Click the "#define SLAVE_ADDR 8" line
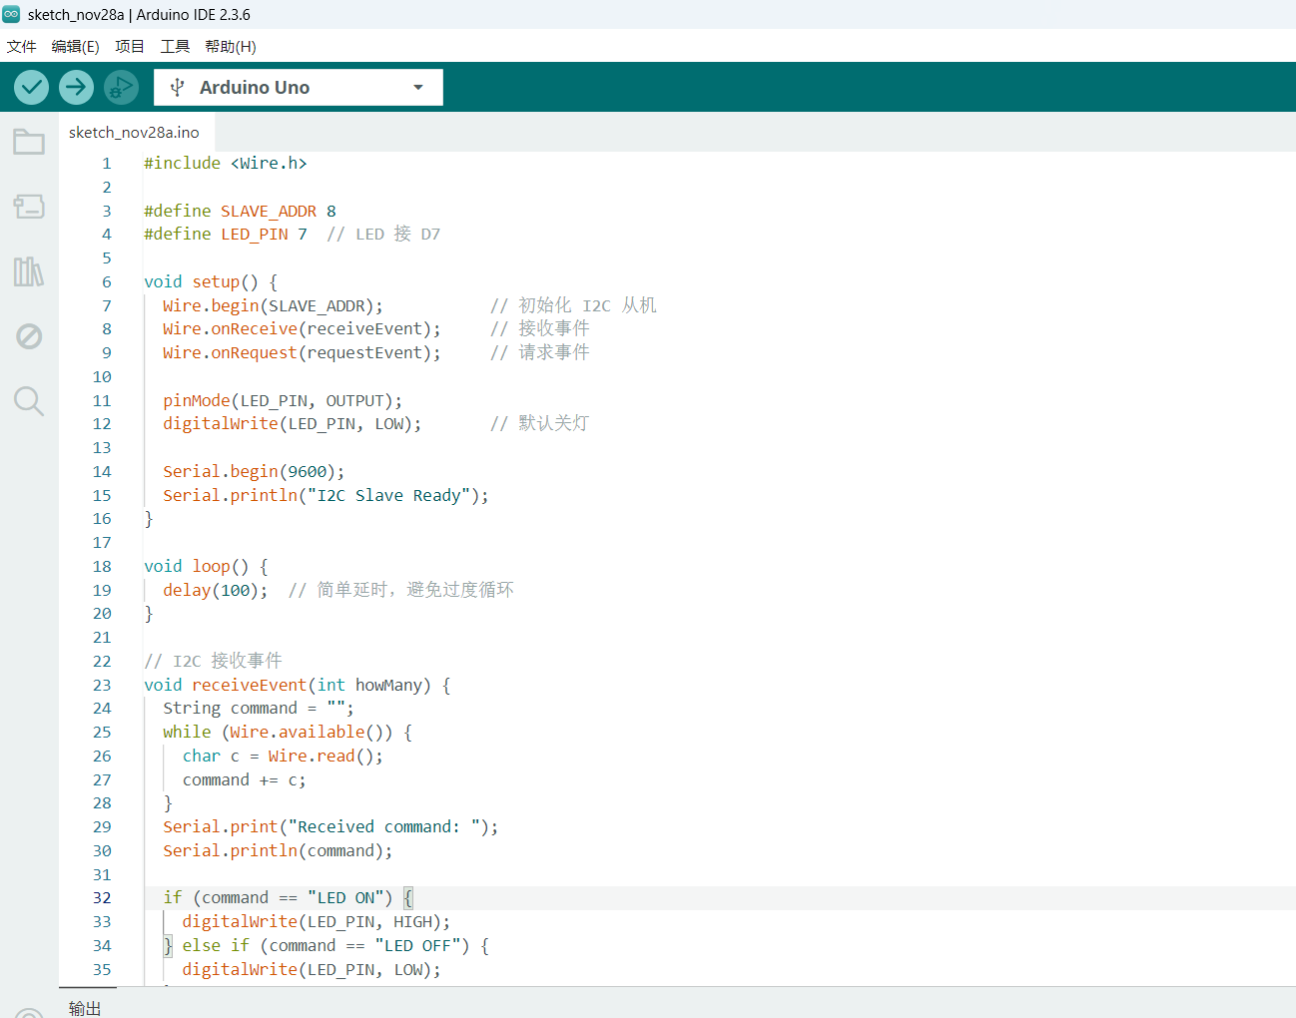The width and height of the screenshot is (1296, 1018). pyautogui.click(x=240, y=212)
